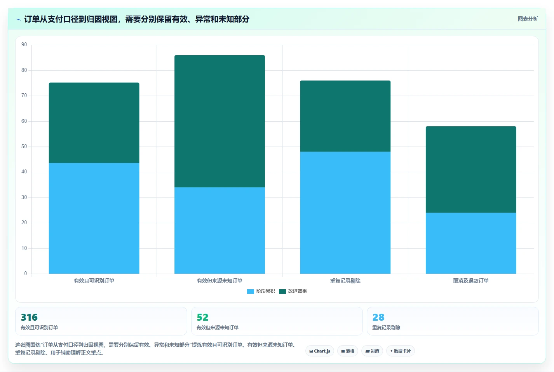554x372 pixels.
Task: Open the 28 重复记录剔除 data card
Action: (453, 321)
